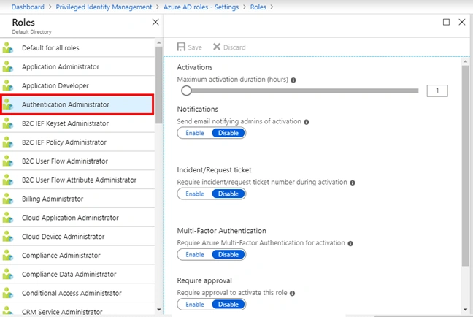Click the activation duration hours input box

(437, 91)
